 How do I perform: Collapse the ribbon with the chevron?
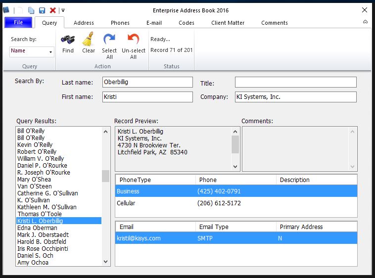365,22
